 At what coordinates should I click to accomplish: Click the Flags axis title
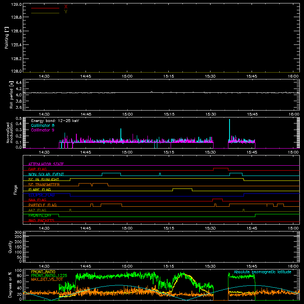coord(16,190)
